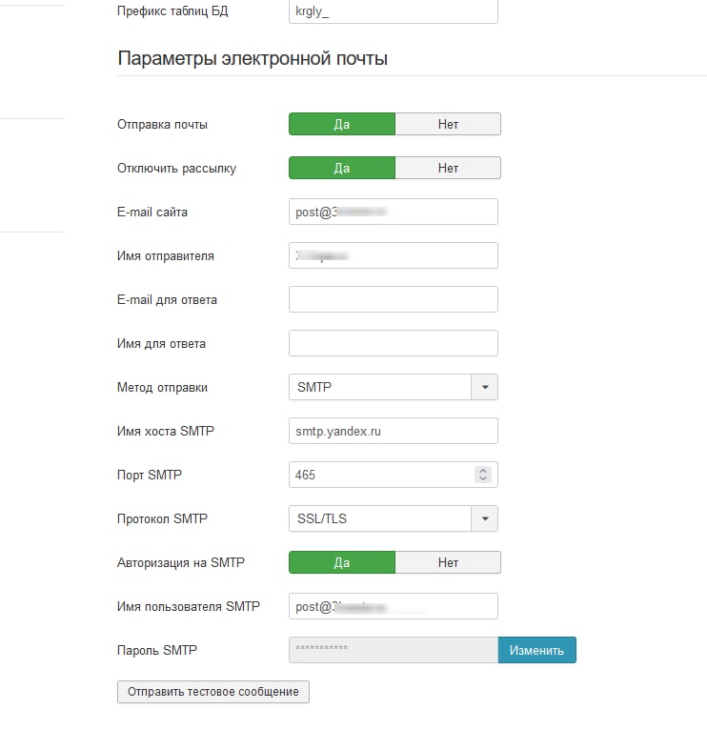The height and width of the screenshot is (730, 707).
Task: Select the SSL/TLS protocol combo box
Action: (x=394, y=518)
